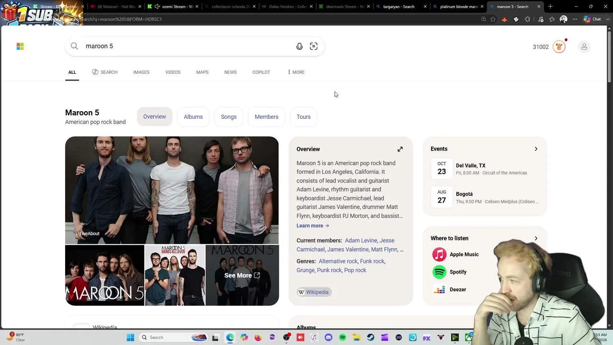Open Steam from the taskbar
This screenshot has width=613, height=345.
click(371, 337)
